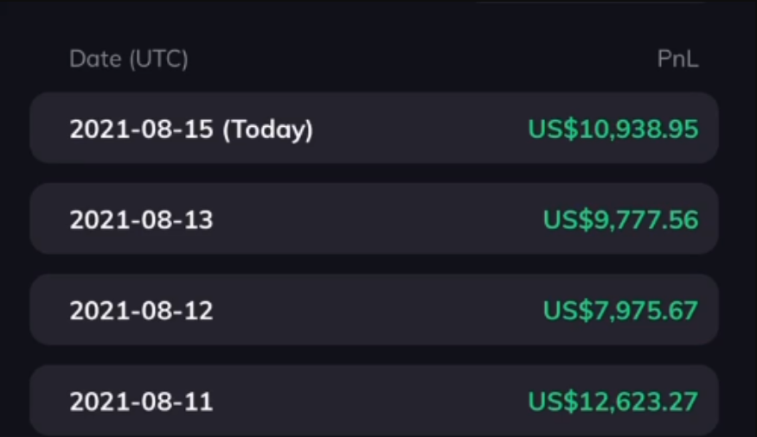
Task: Select the 2021-08-12 date text
Action: 142,310
